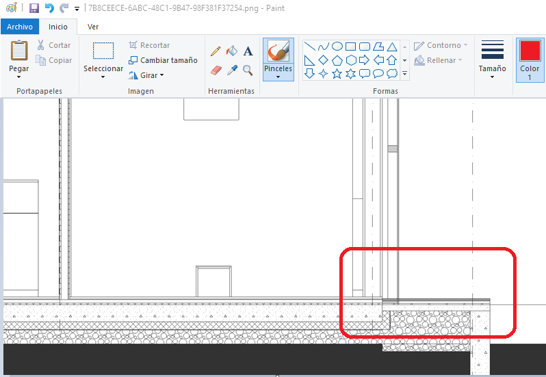Select the Text tool
The height and width of the screenshot is (377, 546).
[248, 51]
